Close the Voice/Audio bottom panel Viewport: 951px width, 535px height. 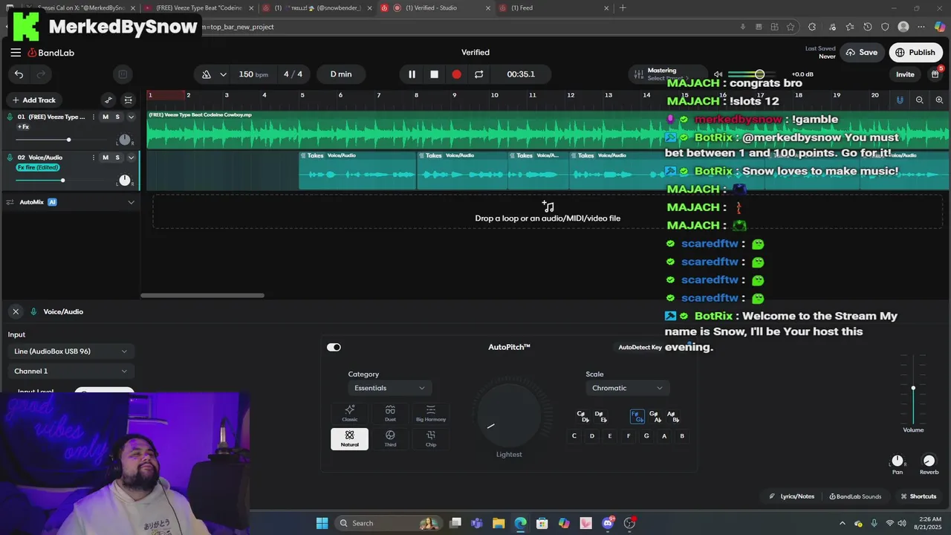coord(16,311)
